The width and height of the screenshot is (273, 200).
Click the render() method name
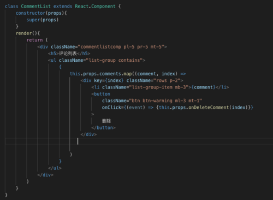pyautogui.click(x=23, y=33)
